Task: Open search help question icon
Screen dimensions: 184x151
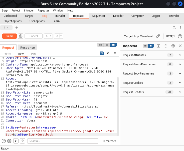Action: (x=4, y=141)
